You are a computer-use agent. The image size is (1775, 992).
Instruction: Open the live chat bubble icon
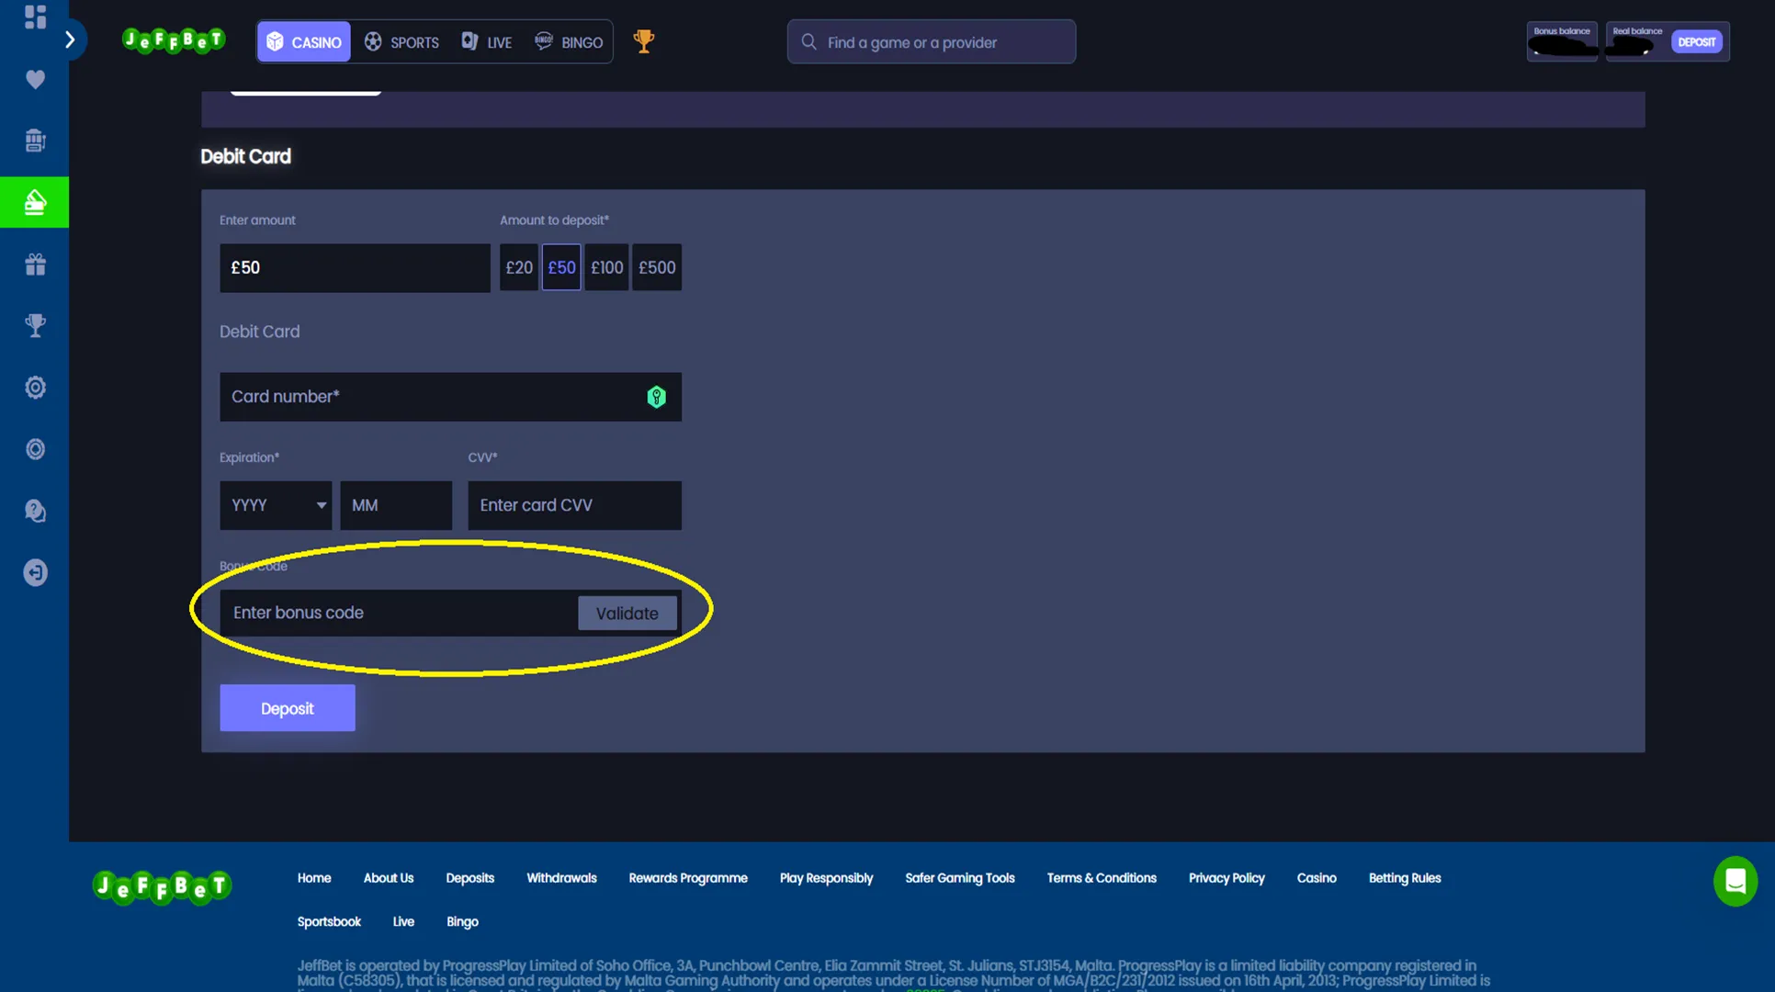[1735, 881]
